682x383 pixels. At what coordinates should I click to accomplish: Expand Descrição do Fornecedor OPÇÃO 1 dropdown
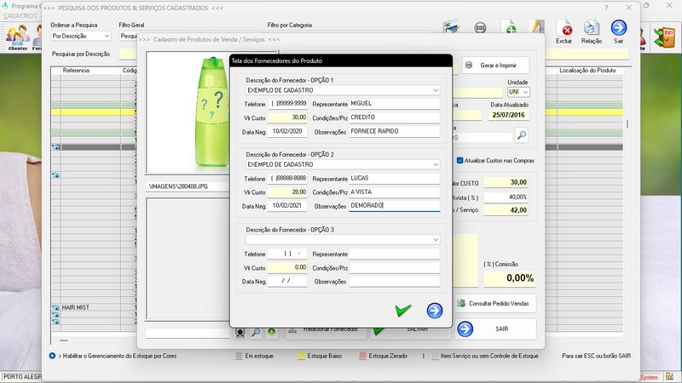pyautogui.click(x=435, y=89)
